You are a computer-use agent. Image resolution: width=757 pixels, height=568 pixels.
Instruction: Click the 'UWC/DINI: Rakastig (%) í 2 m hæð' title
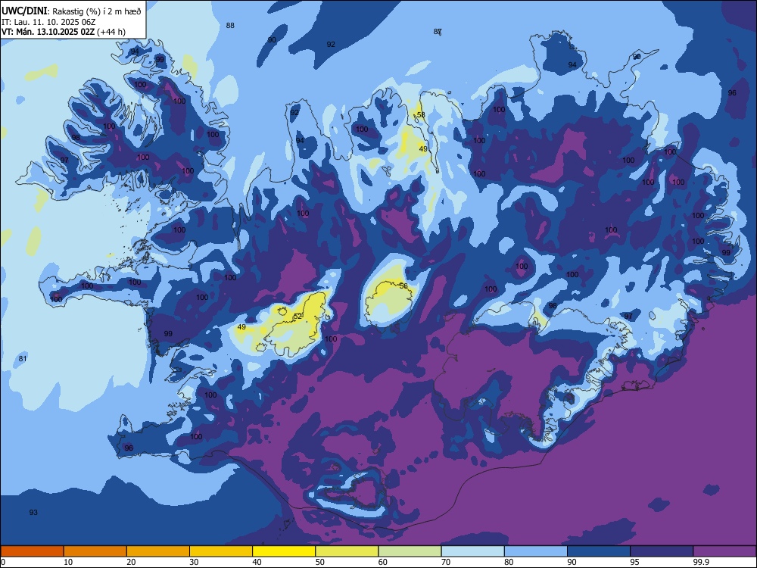pos(71,11)
